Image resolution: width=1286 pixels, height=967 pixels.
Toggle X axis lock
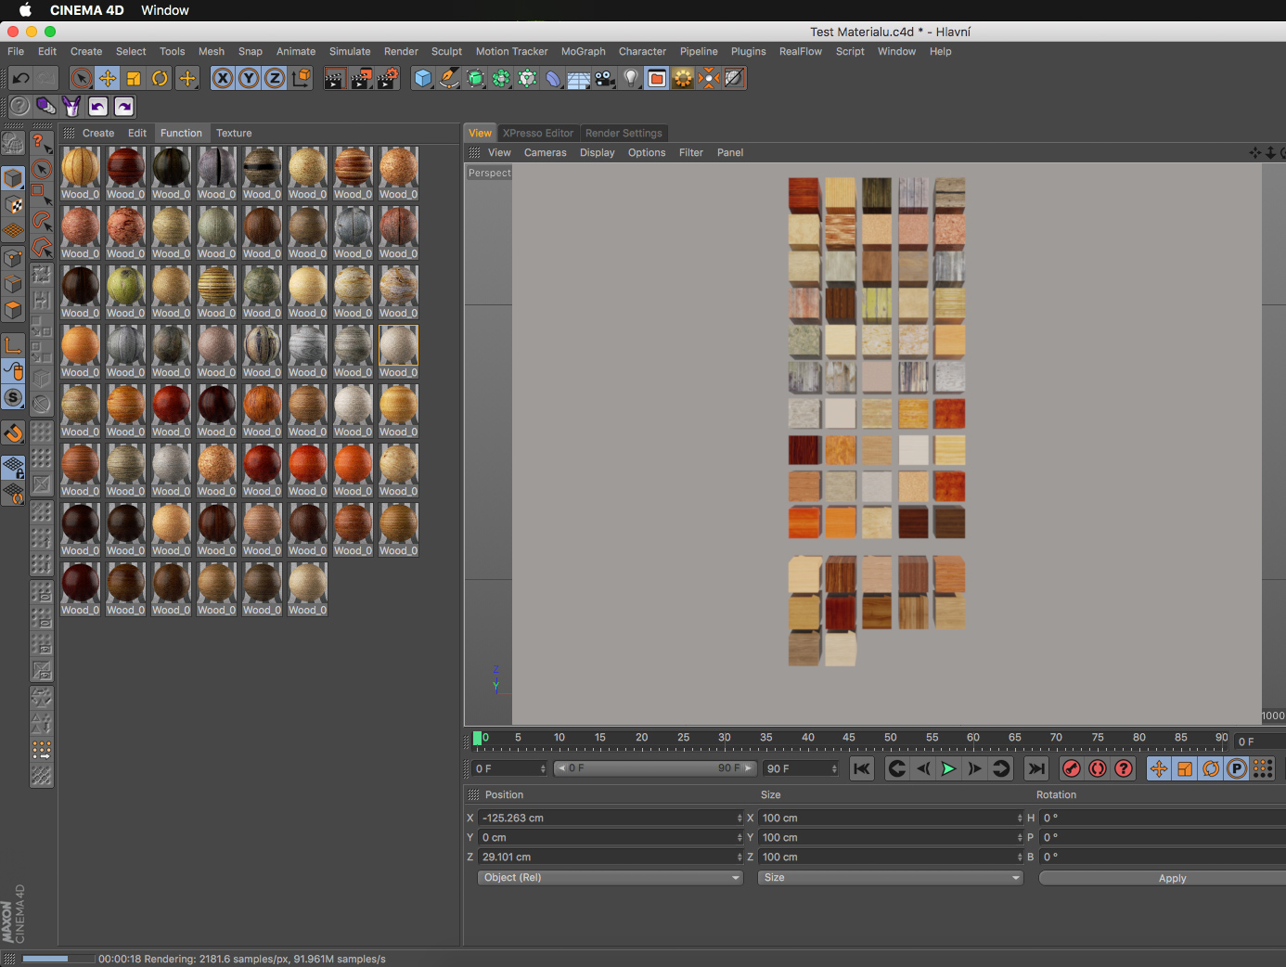point(223,79)
